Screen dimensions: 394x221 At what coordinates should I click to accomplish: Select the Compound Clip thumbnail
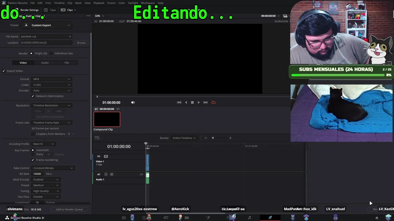pos(107,119)
